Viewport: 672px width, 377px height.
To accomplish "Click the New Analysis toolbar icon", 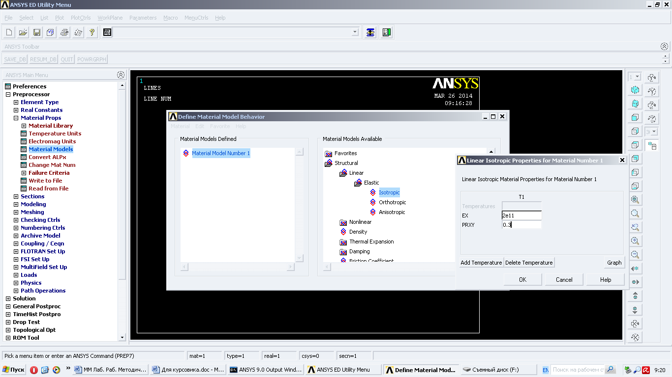I will point(9,32).
